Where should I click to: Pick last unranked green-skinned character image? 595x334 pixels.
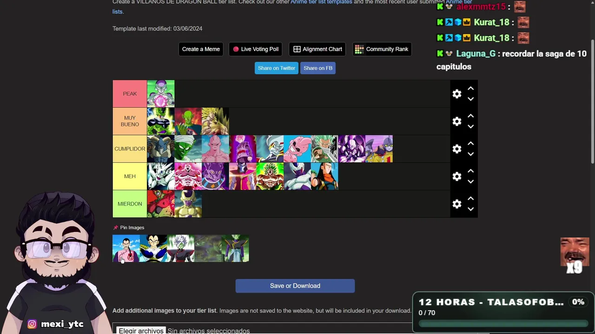(x=235, y=249)
